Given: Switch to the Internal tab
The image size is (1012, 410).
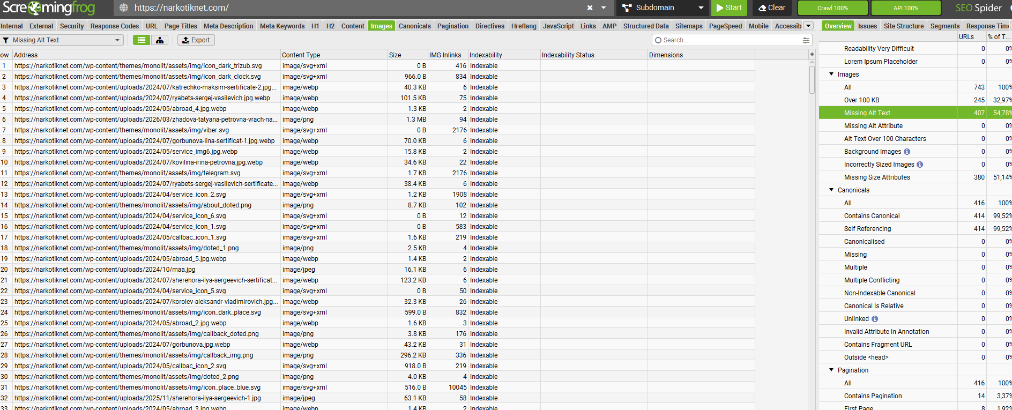Looking at the screenshot, I should (x=12, y=26).
